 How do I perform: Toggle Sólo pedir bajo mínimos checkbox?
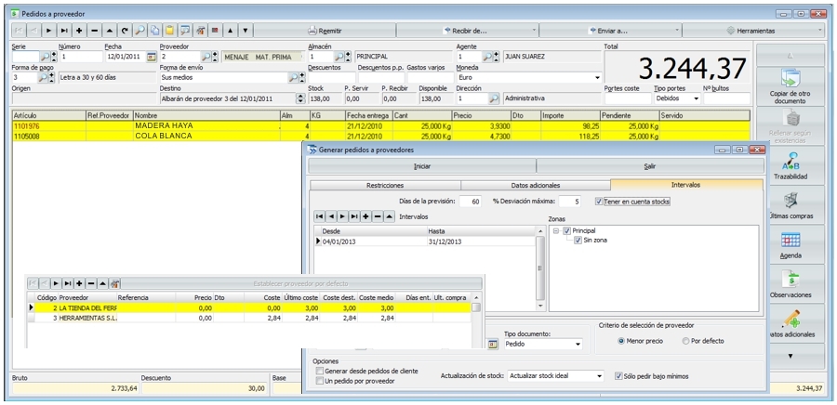point(618,375)
